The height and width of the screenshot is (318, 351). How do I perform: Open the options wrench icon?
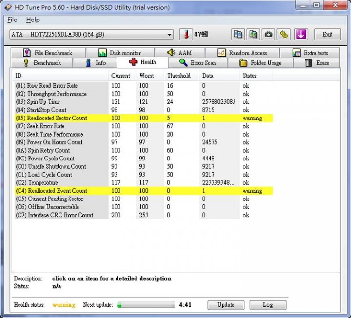coord(283,35)
